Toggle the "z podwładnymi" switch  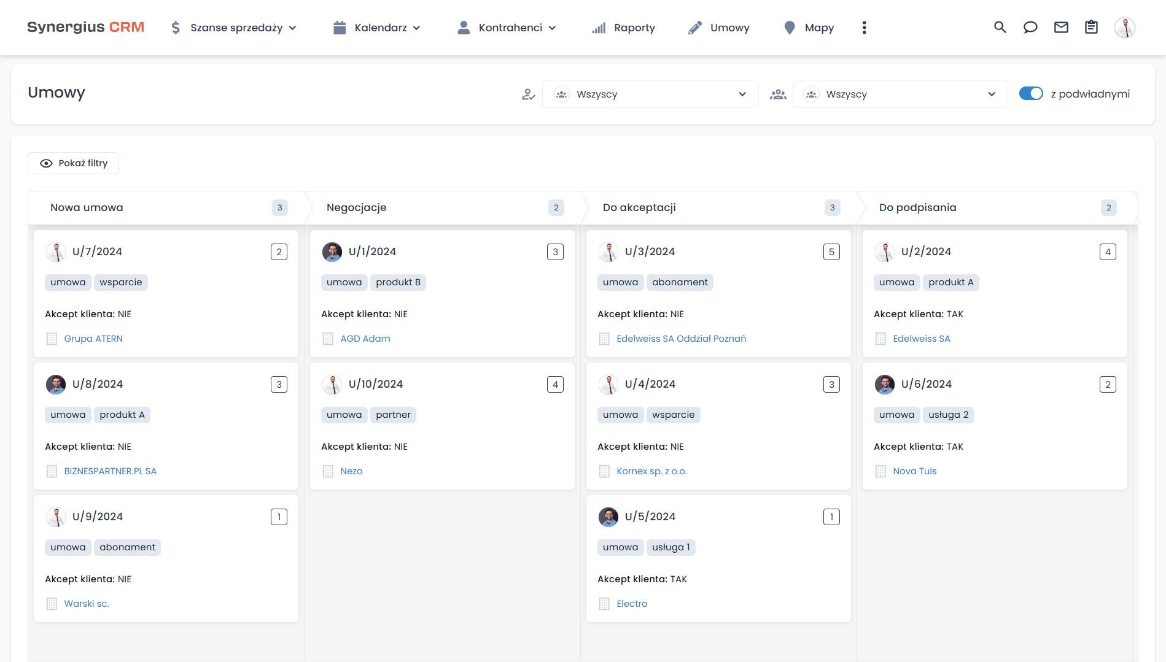click(x=1031, y=94)
